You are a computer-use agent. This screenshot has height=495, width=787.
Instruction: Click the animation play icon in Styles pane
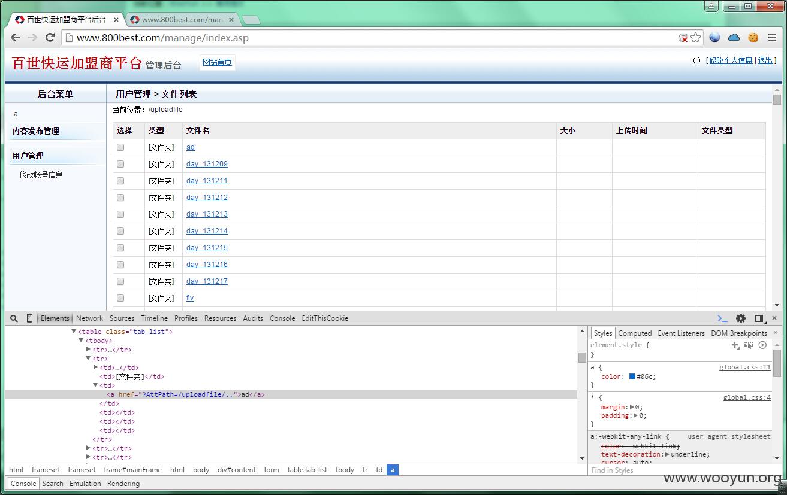(762, 345)
